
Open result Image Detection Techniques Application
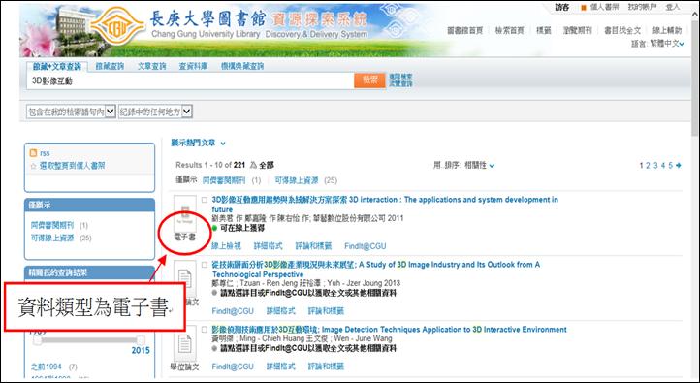coord(389,330)
